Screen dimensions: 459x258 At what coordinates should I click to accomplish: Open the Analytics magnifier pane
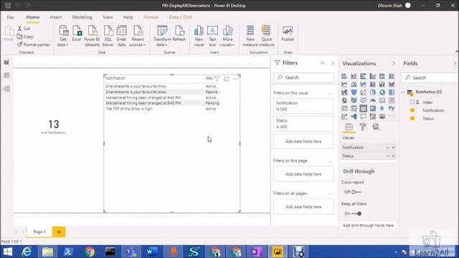(x=376, y=127)
